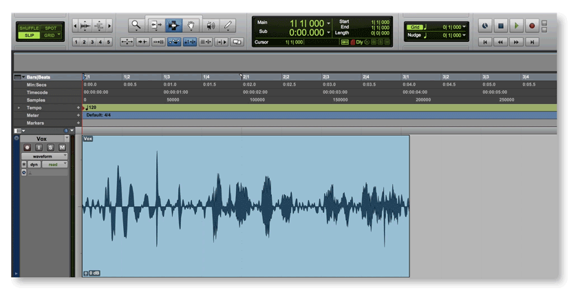Viewport: 578px width, 297px height.
Task: Click the Grid display toggle label
Action: (415, 28)
